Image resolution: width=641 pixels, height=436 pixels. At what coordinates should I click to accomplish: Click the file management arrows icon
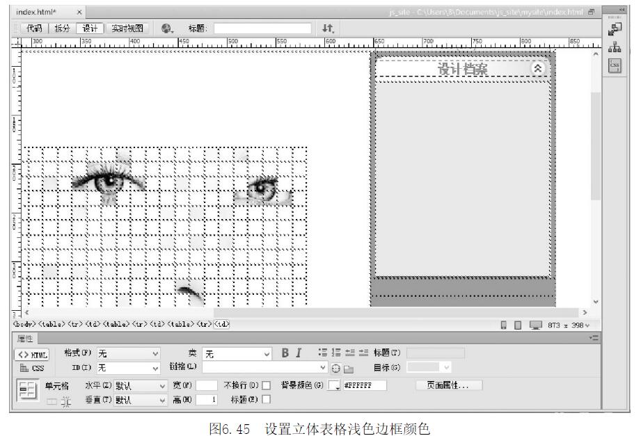328,29
